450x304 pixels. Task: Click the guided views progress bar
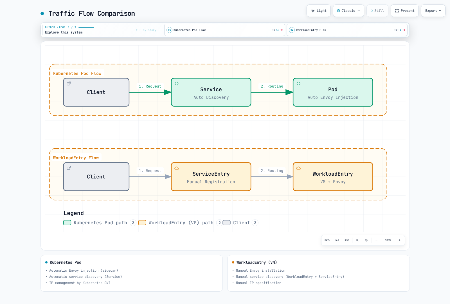[86, 27]
